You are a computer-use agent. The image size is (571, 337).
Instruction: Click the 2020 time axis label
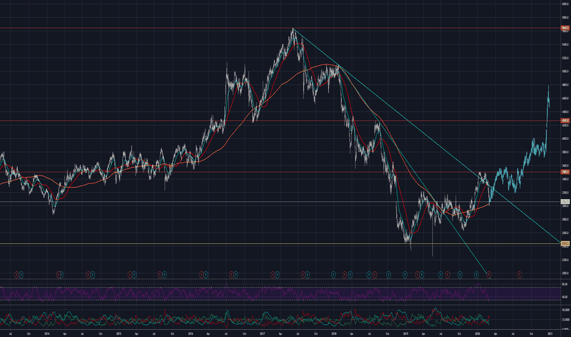click(x=477, y=333)
